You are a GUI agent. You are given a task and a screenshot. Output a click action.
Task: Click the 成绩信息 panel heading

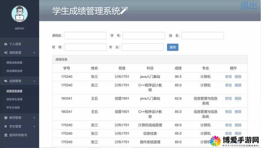click(x=62, y=59)
